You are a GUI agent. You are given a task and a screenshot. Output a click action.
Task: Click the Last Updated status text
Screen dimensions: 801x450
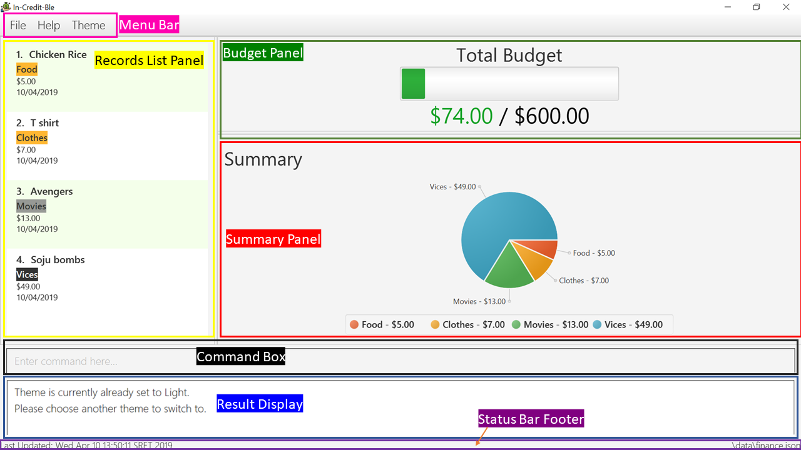coord(86,446)
